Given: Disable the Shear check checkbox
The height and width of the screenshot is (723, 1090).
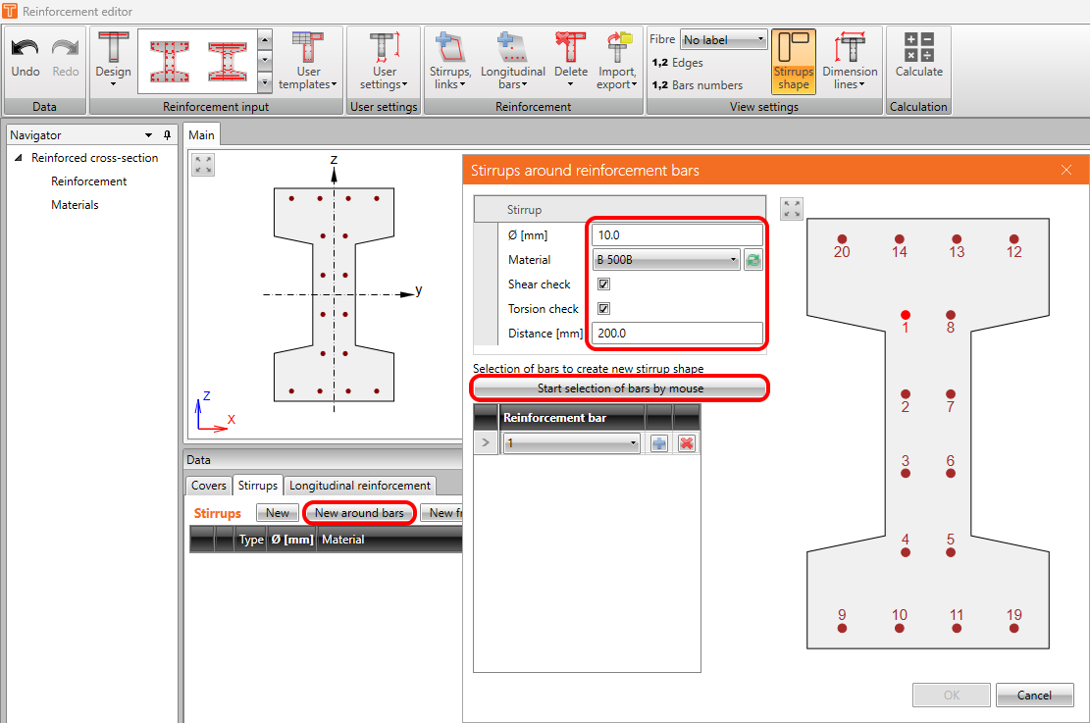Looking at the screenshot, I should click(604, 284).
